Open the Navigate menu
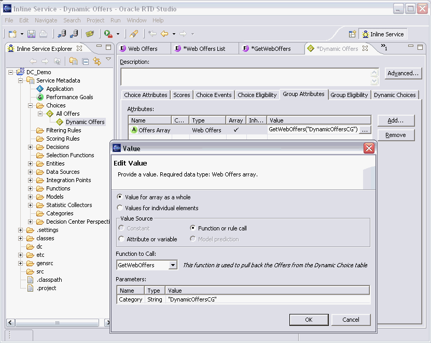The height and width of the screenshot is (343, 431). coord(46,20)
